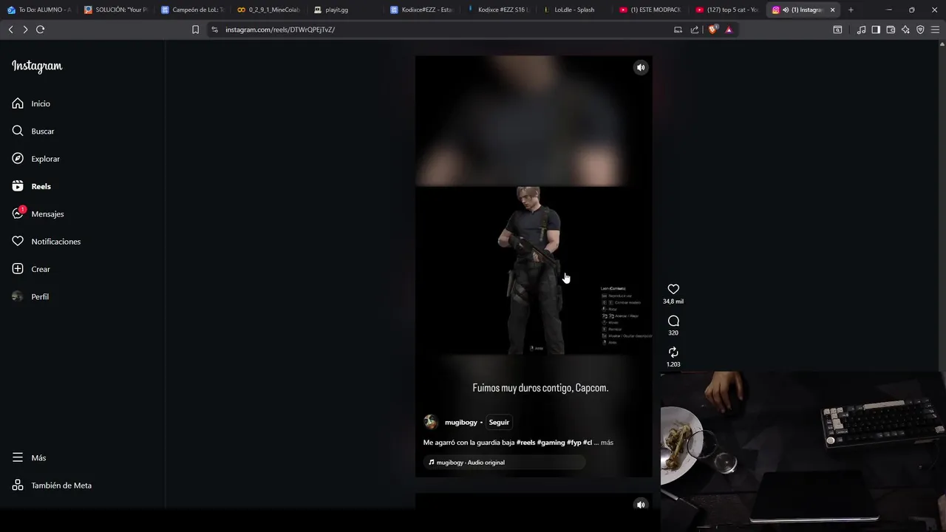This screenshot has height=532, width=946.
Task: Open a new browser tab
Action: tap(851, 10)
